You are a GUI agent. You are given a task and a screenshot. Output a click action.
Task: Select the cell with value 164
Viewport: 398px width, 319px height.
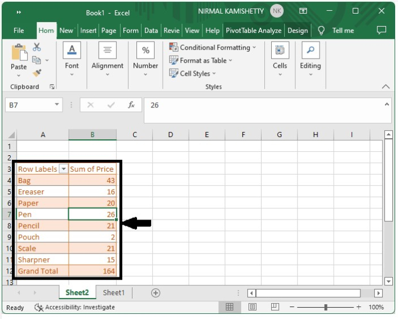[93, 271]
